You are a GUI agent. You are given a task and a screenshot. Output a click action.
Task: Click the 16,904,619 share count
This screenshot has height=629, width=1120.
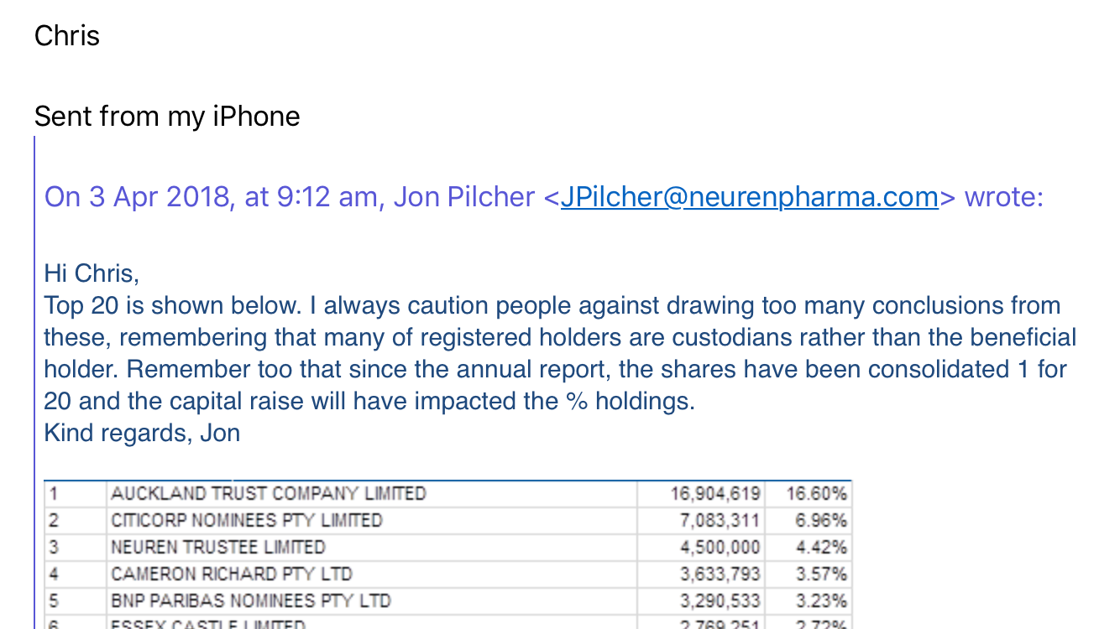coord(715,493)
